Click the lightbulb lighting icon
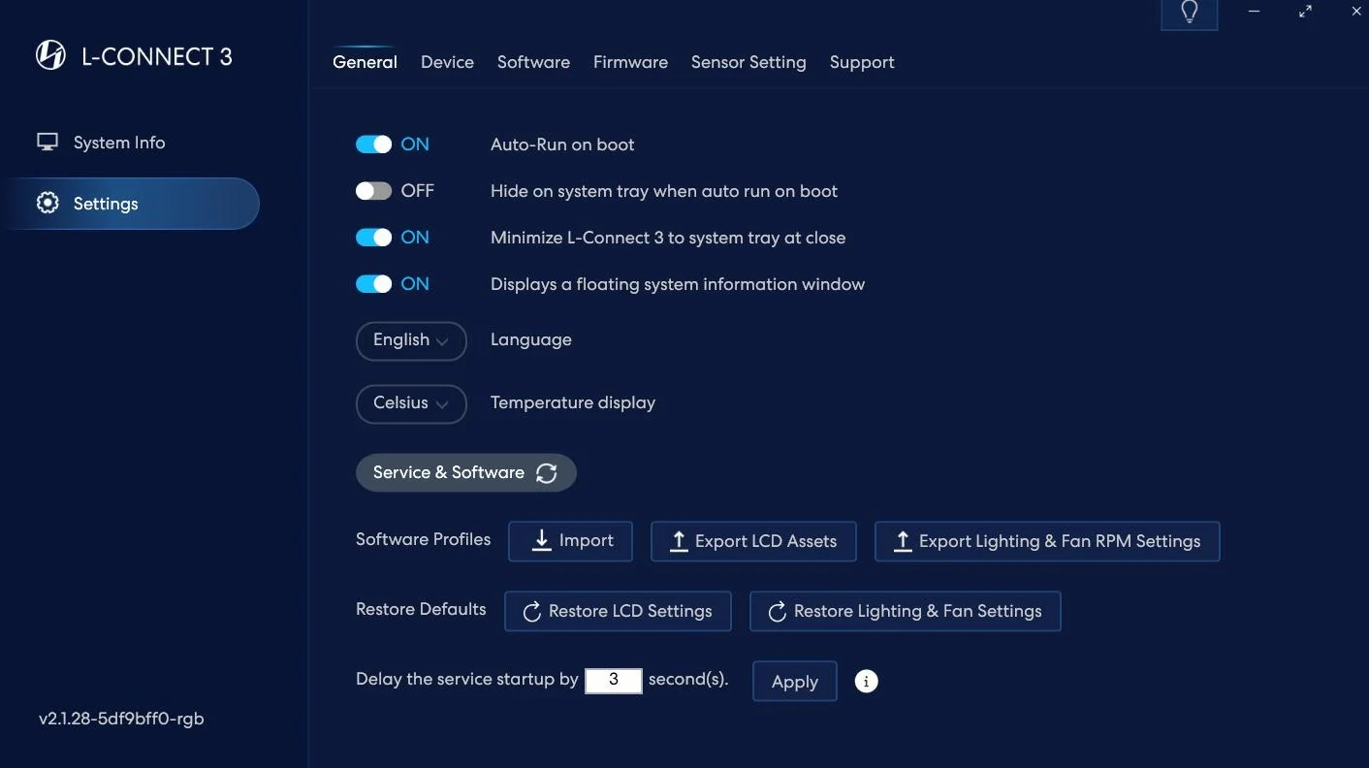 (1190, 12)
